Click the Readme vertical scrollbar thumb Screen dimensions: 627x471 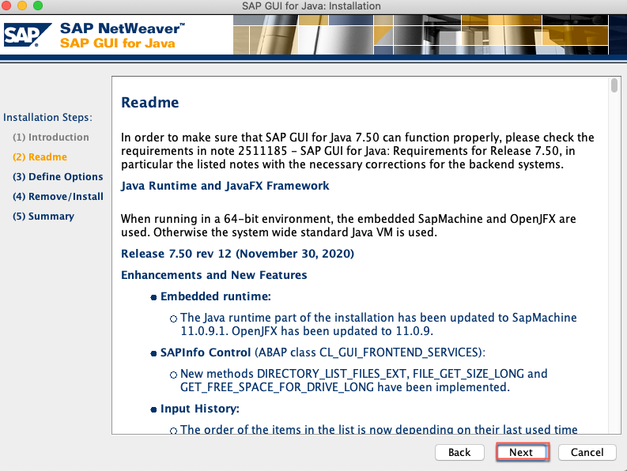point(614,85)
